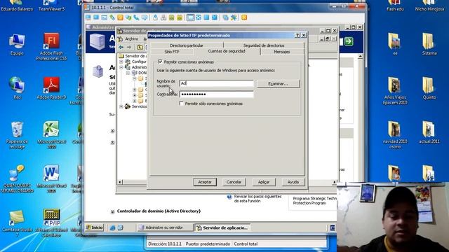This screenshot has height=252, width=449.
Task: Open Años Viejos Epacem 2010 folder
Action: point(395,90)
